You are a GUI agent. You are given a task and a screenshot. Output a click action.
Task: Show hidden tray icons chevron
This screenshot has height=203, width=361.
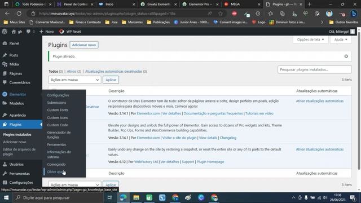pos(293,198)
